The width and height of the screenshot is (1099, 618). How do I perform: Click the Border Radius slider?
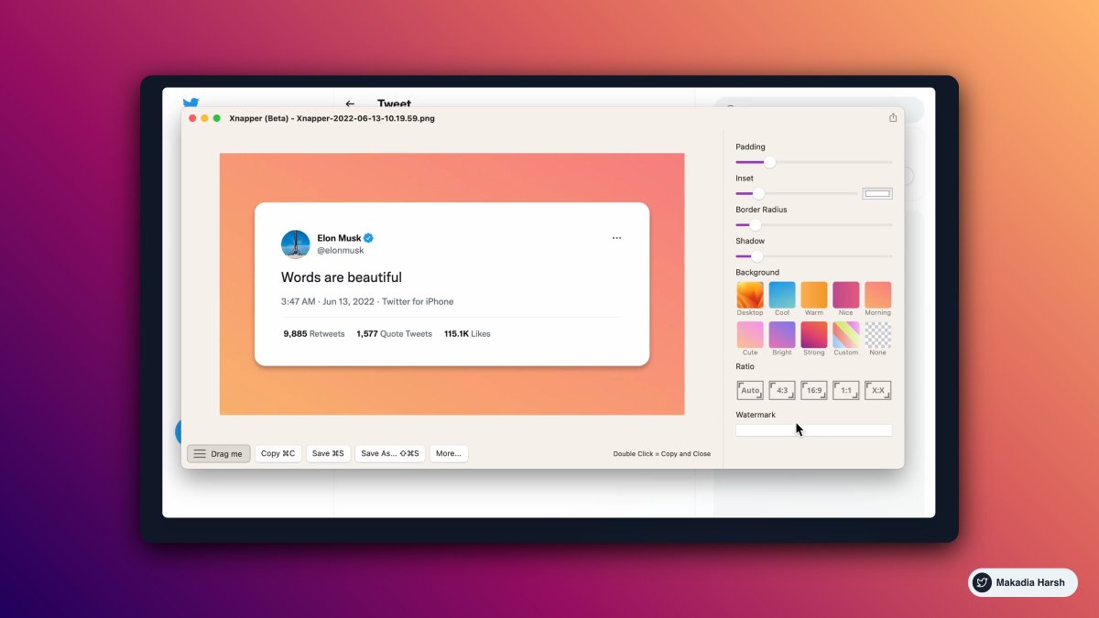[x=813, y=224]
